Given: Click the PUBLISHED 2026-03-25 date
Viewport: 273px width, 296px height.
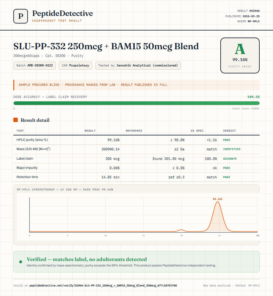Looking at the screenshot, I should [243, 16].
